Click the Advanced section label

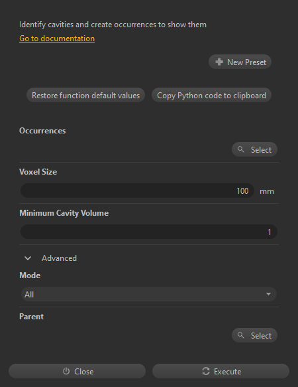59,258
